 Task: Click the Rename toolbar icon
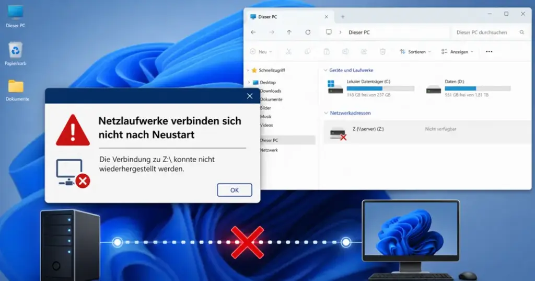345,52
